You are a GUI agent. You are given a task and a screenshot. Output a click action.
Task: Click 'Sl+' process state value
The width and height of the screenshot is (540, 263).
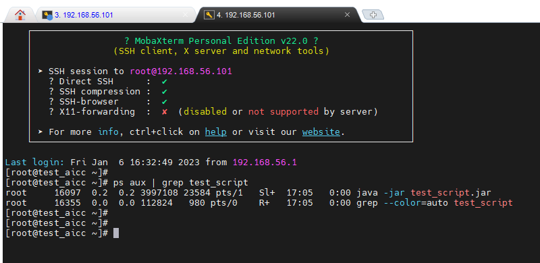tap(267, 193)
